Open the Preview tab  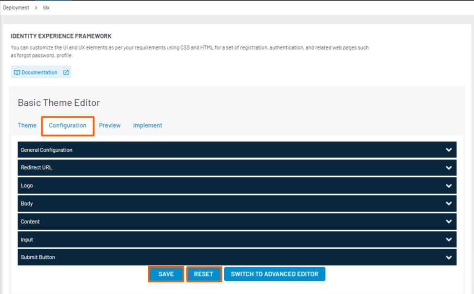(x=110, y=125)
